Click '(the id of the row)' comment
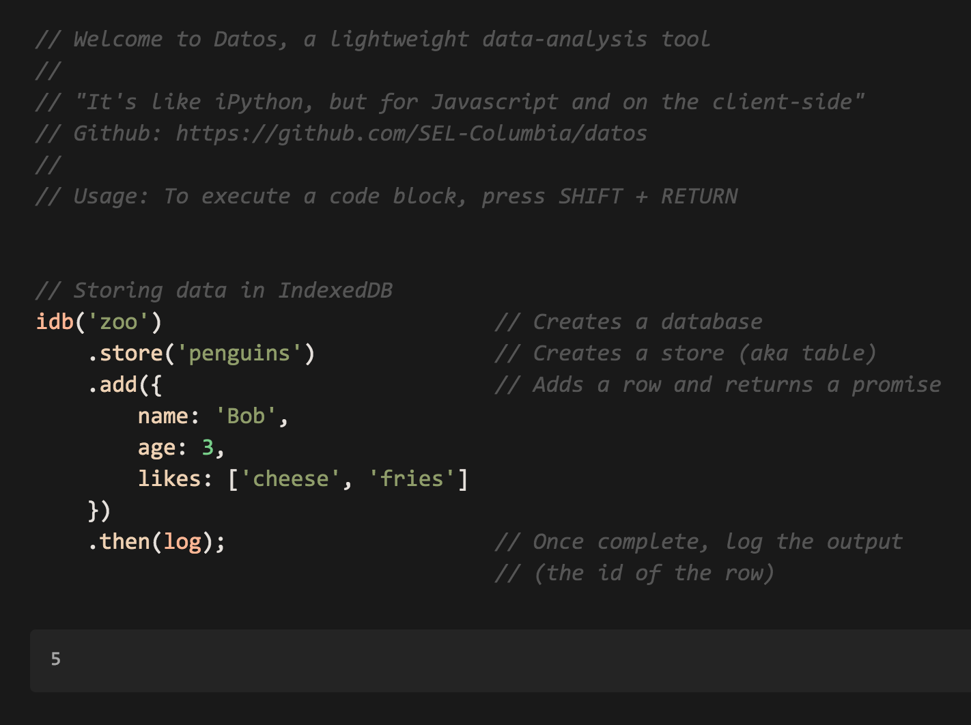Image resolution: width=971 pixels, height=725 pixels. coord(634,573)
